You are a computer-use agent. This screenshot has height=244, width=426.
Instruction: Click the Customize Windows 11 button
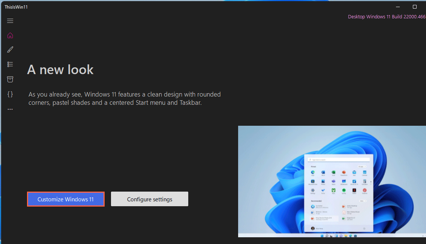click(x=66, y=199)
